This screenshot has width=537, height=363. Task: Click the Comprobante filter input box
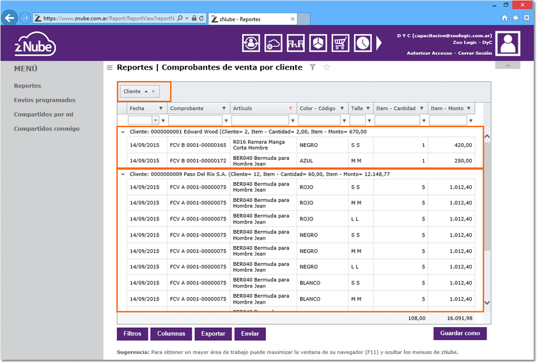[195, 120]
